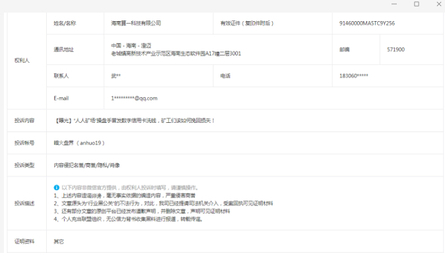The image size is (445, 253).
Task: Click the account 暗火盘界 (anhuo19)
Action: (79, 143)
